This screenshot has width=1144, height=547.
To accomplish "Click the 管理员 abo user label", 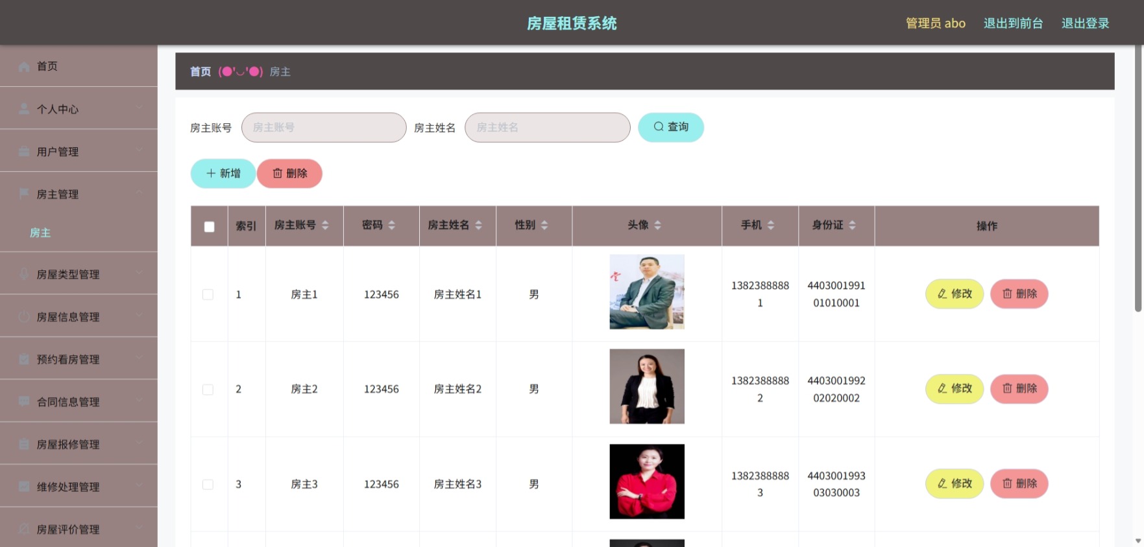I will [936, 23].
